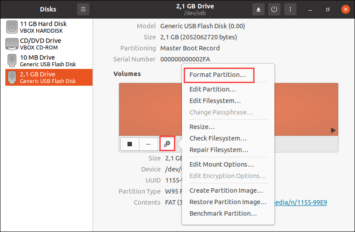
Task: Click the unmount partition stop icon
Action: tap(130, 144)
